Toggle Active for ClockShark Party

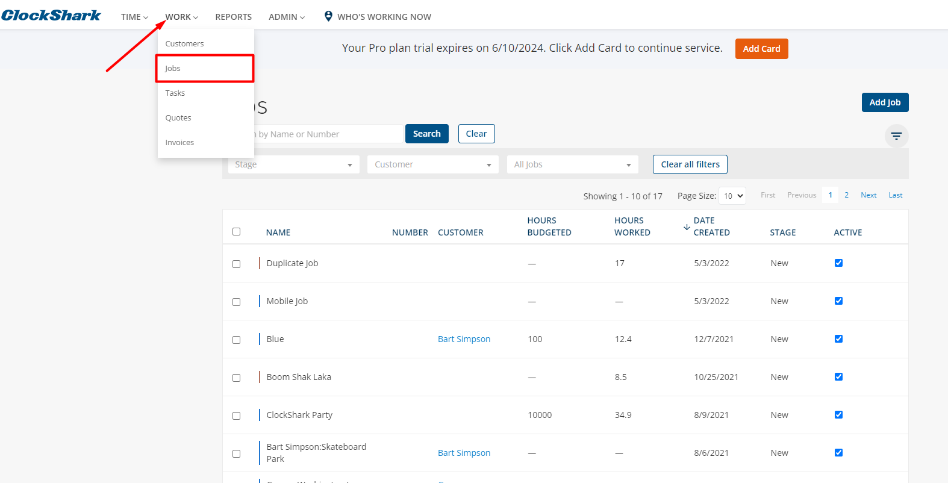coord(838,415)
